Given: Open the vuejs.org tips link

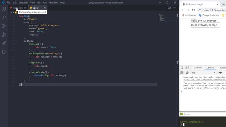Looking at the screenshot, I should [x=215, y=88].
